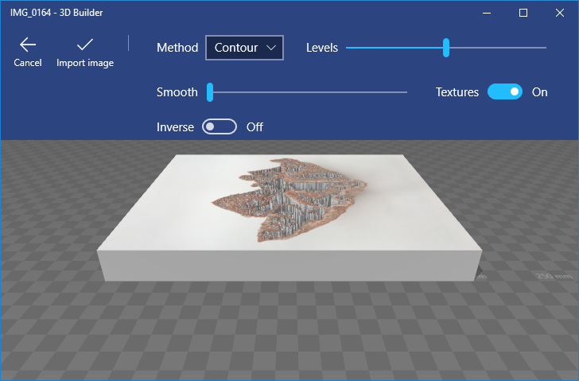The image size is (579, 381).
Task: Enable the Inverse toggle switch
Action: click(220, 126)
